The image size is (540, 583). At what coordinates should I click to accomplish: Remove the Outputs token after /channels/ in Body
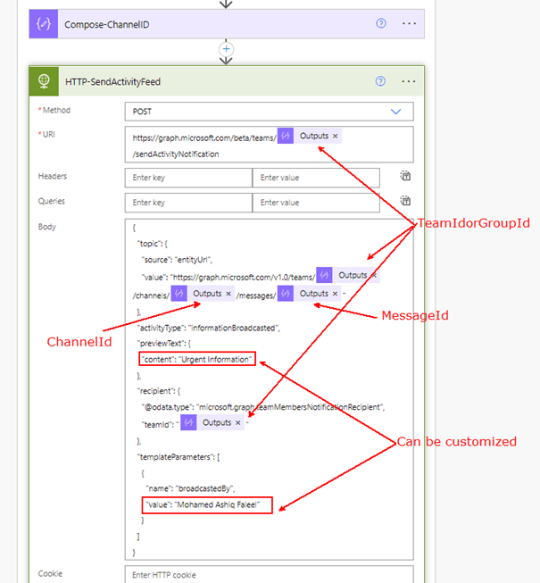tap(228, 294)
